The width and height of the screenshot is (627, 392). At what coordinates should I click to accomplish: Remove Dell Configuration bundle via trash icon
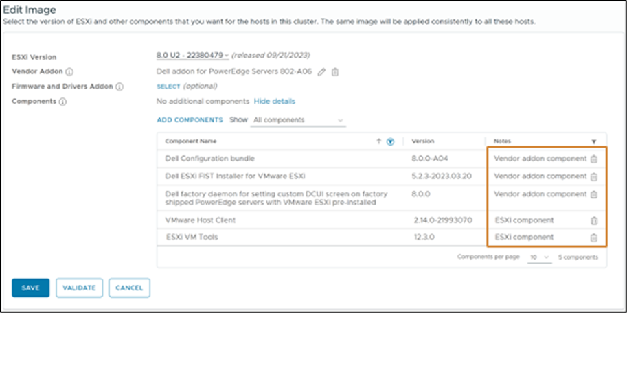594,159
